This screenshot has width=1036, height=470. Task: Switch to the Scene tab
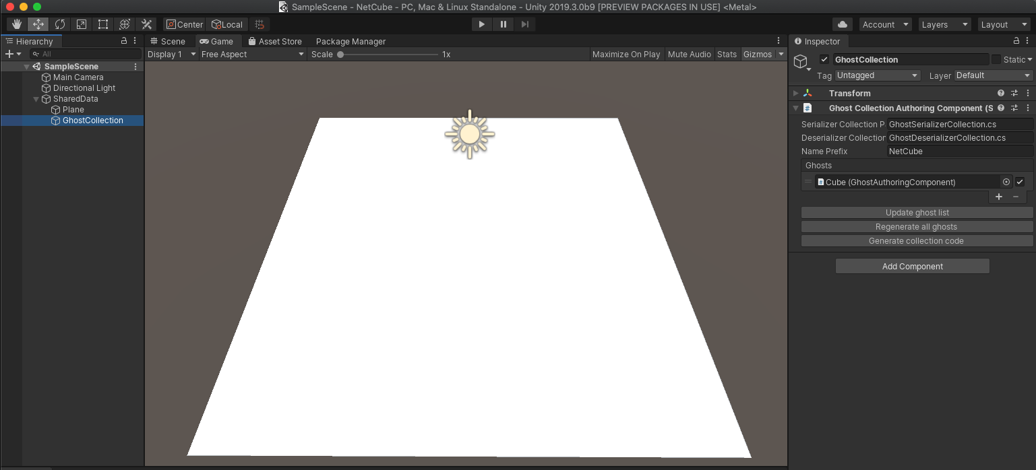(168, 41)
